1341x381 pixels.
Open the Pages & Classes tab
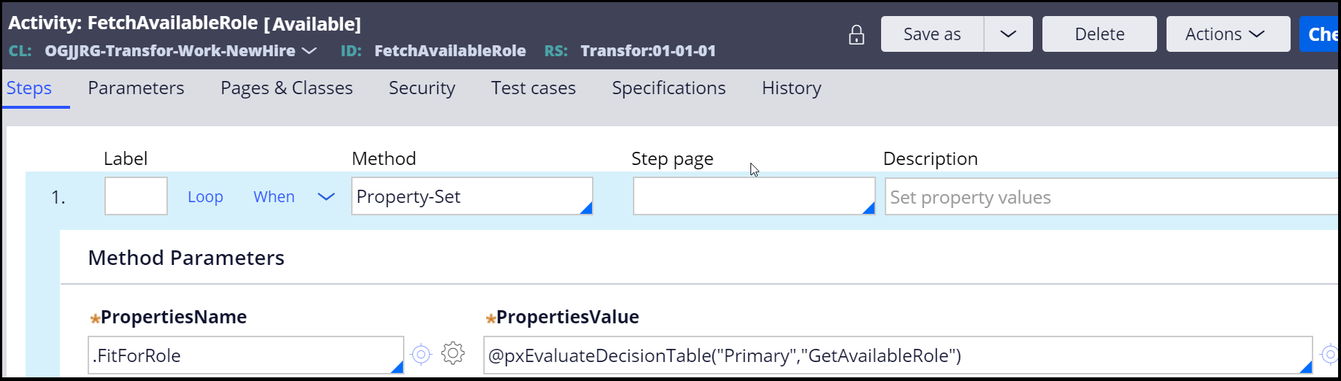287,88
